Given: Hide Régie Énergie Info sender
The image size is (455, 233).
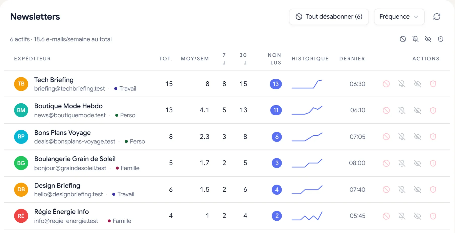Looking at the screenshot, I should (418, 216).
